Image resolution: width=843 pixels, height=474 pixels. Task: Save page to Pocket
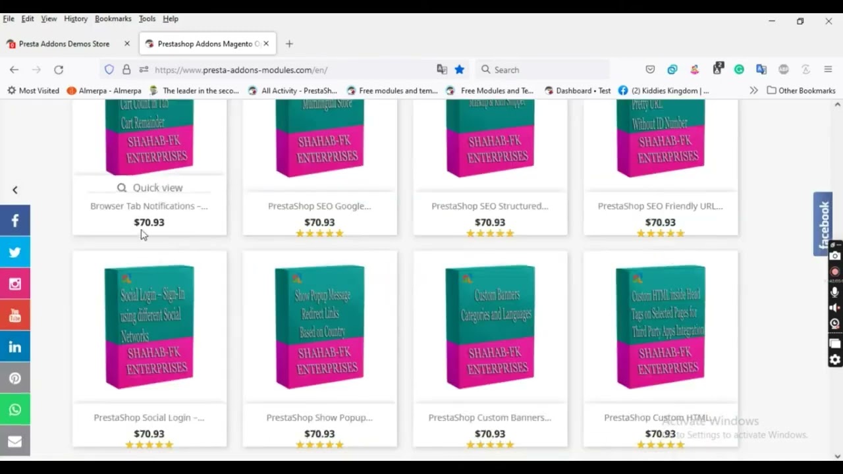pos(650,69)
